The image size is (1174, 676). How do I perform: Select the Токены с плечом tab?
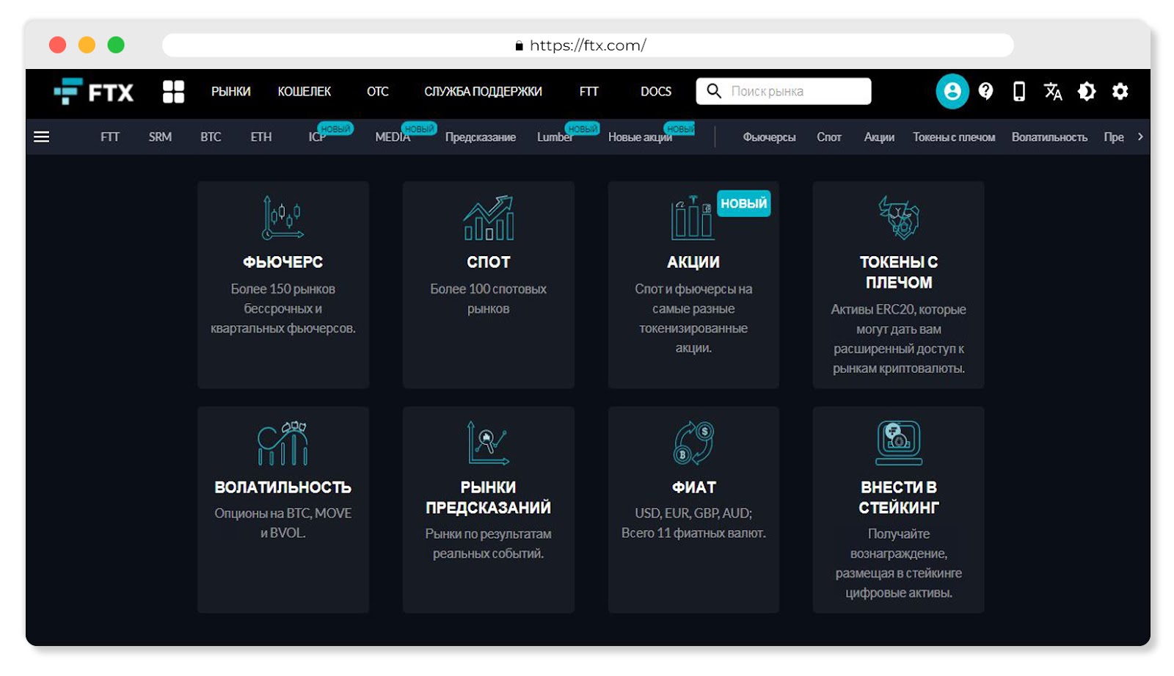(x=954, y=137)
